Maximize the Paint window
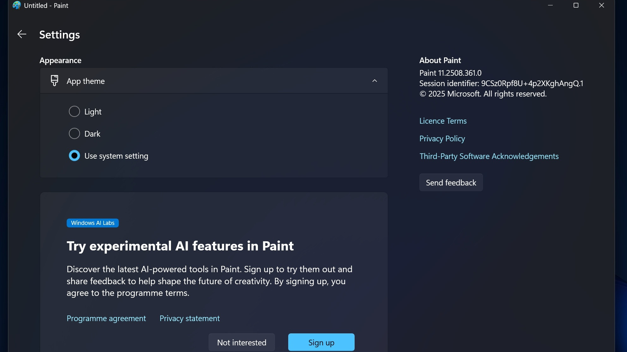627x352 pixels. tap(576, 5)
